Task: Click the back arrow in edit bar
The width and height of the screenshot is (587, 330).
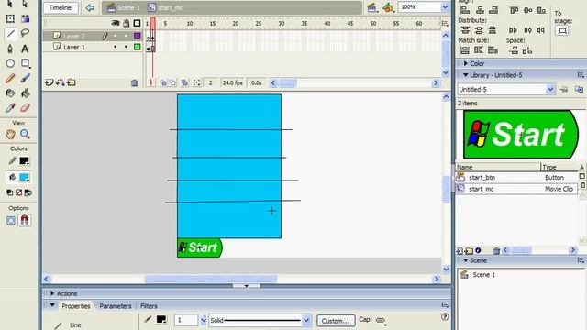Action: tap(90, 7)
